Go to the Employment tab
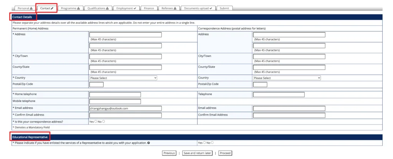The width and height of the screenshot is (393, 159). pos(127,8)
